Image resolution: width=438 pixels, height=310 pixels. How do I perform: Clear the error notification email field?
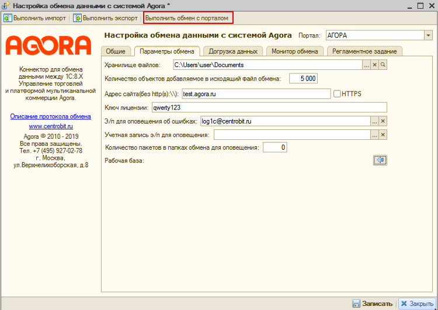pos(383,121)
